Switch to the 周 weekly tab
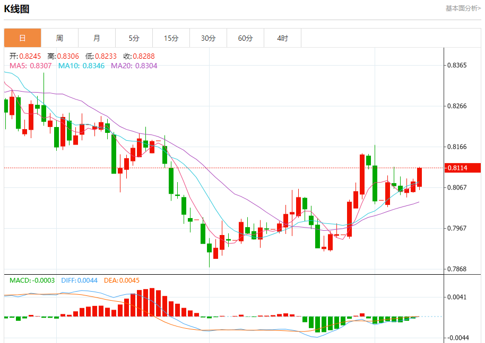Viewport: 485px width, 343px height. pyautogui.click(x=60, y=38)
